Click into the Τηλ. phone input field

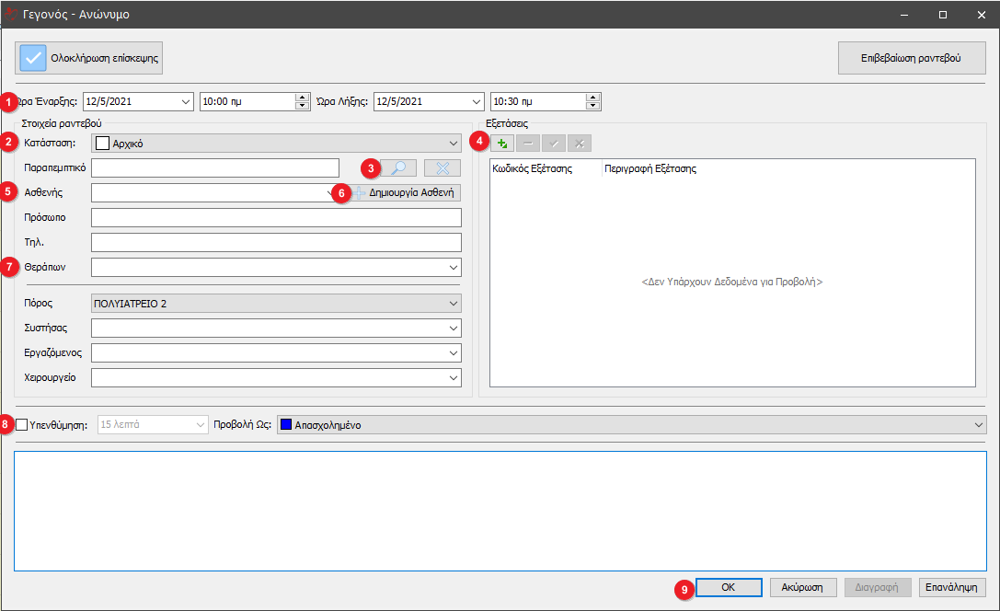(x=276, y=242)
